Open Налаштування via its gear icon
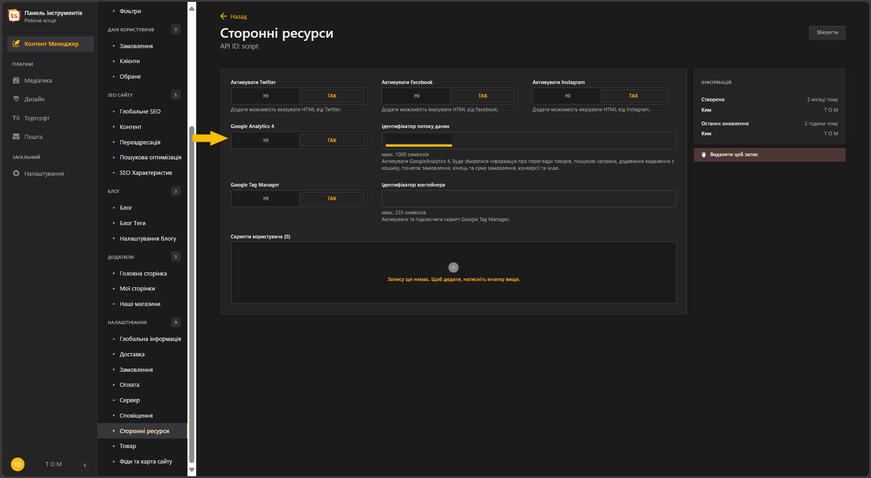 16,173
